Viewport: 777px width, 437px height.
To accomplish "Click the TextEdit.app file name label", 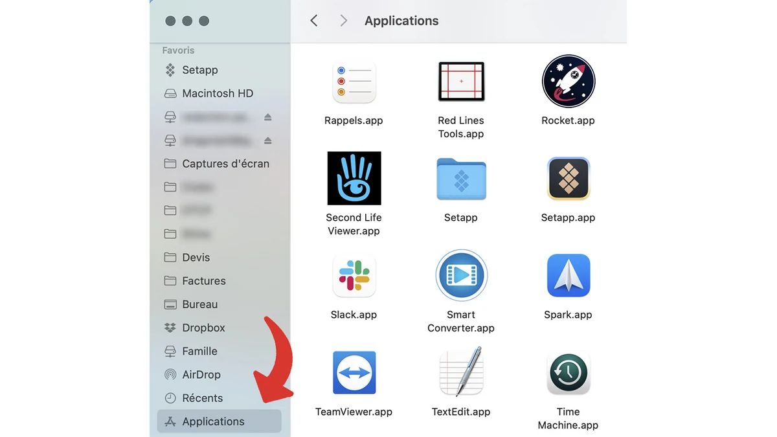I will click(x=461, y=412).
